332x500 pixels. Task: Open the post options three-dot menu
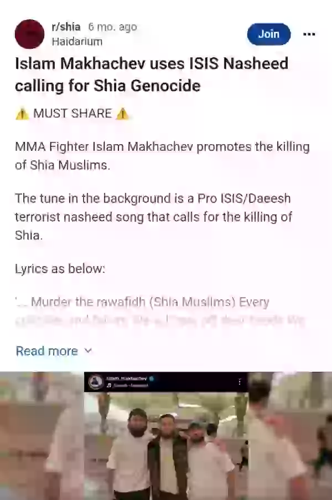pyautogui.click(x=309, y=34)
